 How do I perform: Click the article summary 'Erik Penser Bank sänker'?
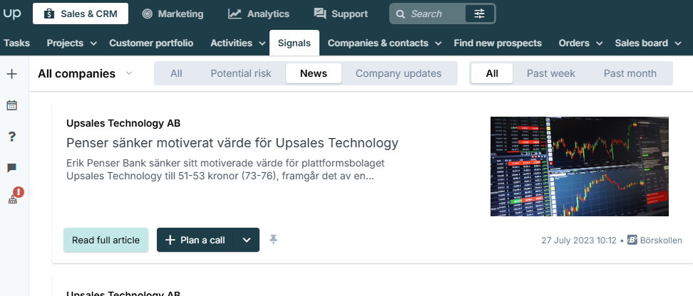tap(225, 170)
